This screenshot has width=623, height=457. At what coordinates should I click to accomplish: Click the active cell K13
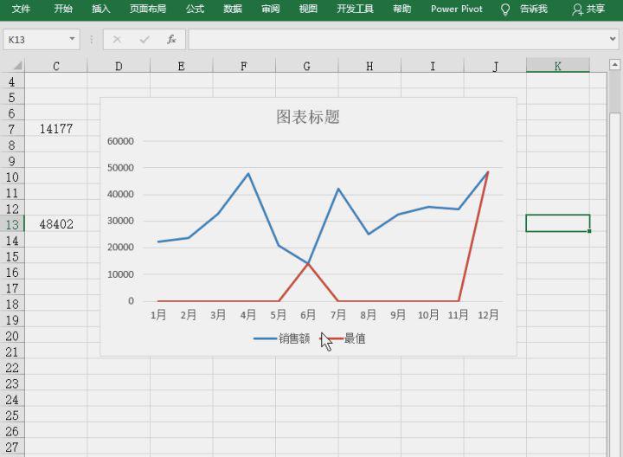(558, 223)
